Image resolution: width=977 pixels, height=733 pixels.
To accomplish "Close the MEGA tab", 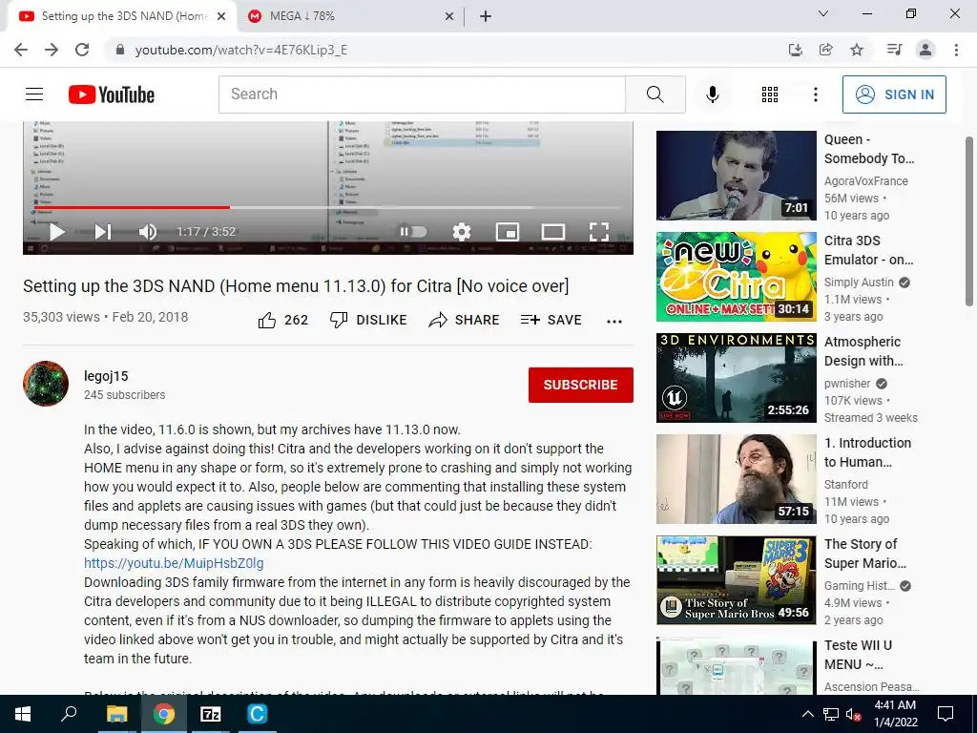I will coord(448,17).
